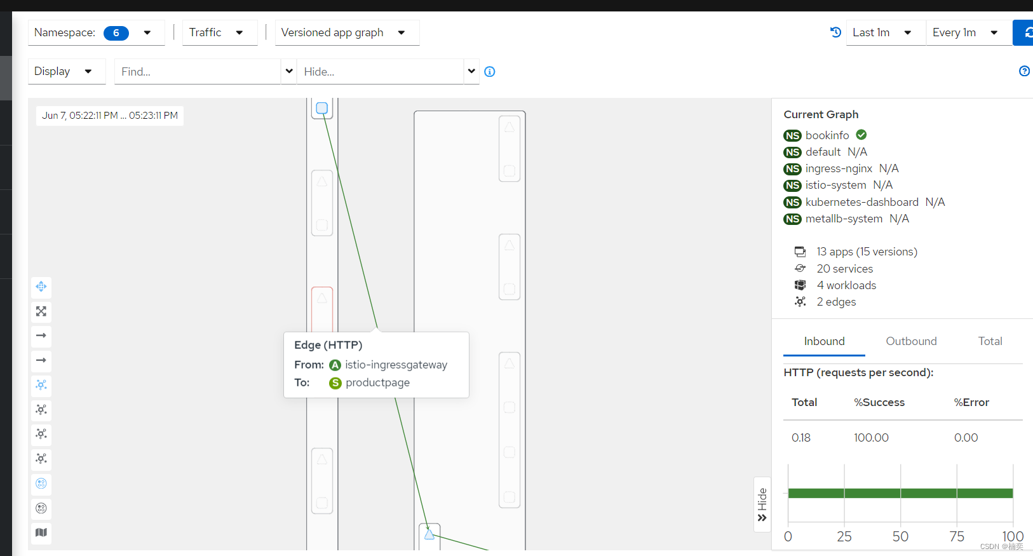Screen dimensions: 1033x556
Task: Open the Display options dropdown
Action: (x=67, y=71)
